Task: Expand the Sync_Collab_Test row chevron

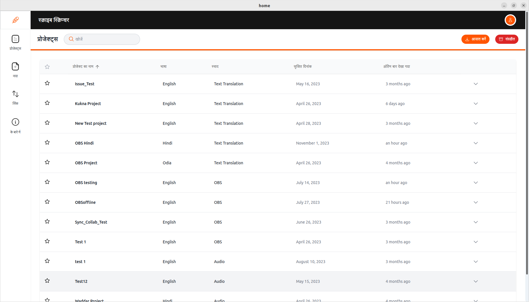Action: pyautogui.click(x=476, y=222)
